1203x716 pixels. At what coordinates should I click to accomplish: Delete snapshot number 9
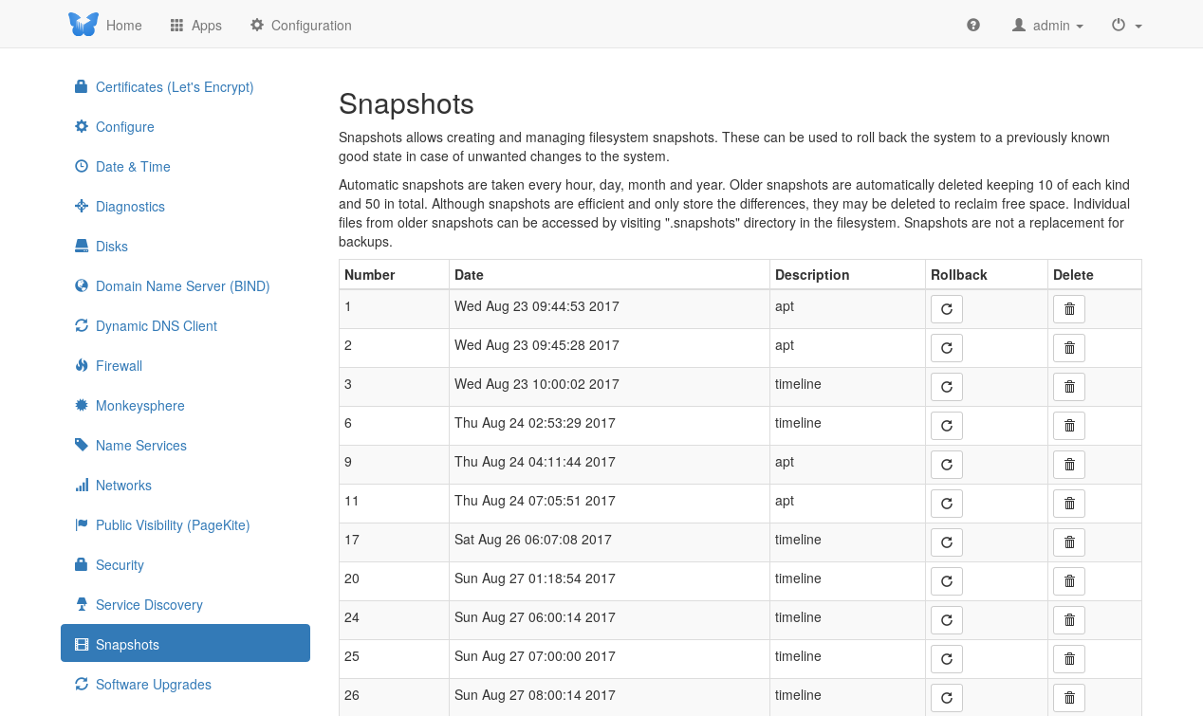(1069, 465)
